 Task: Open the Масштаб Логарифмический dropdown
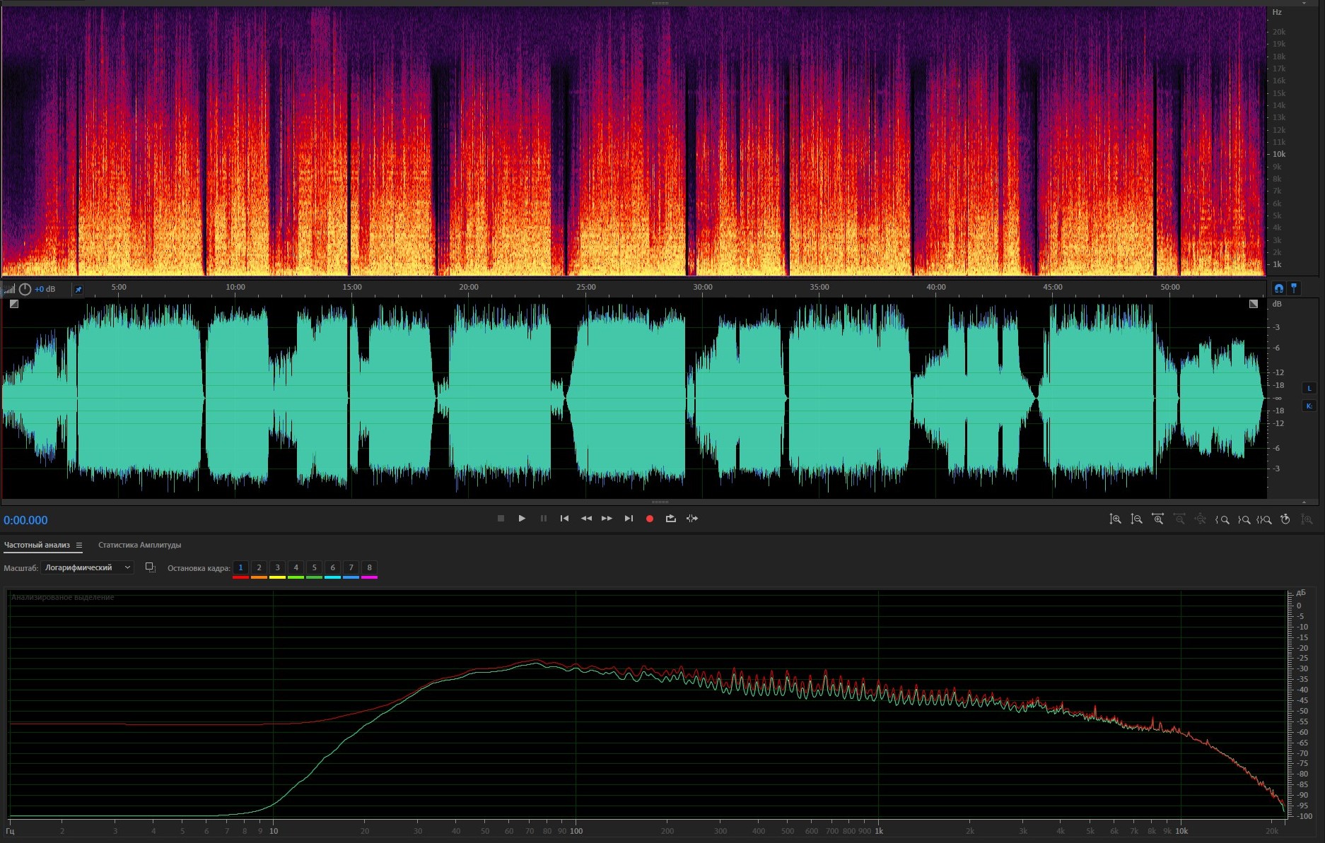(87, 567)
